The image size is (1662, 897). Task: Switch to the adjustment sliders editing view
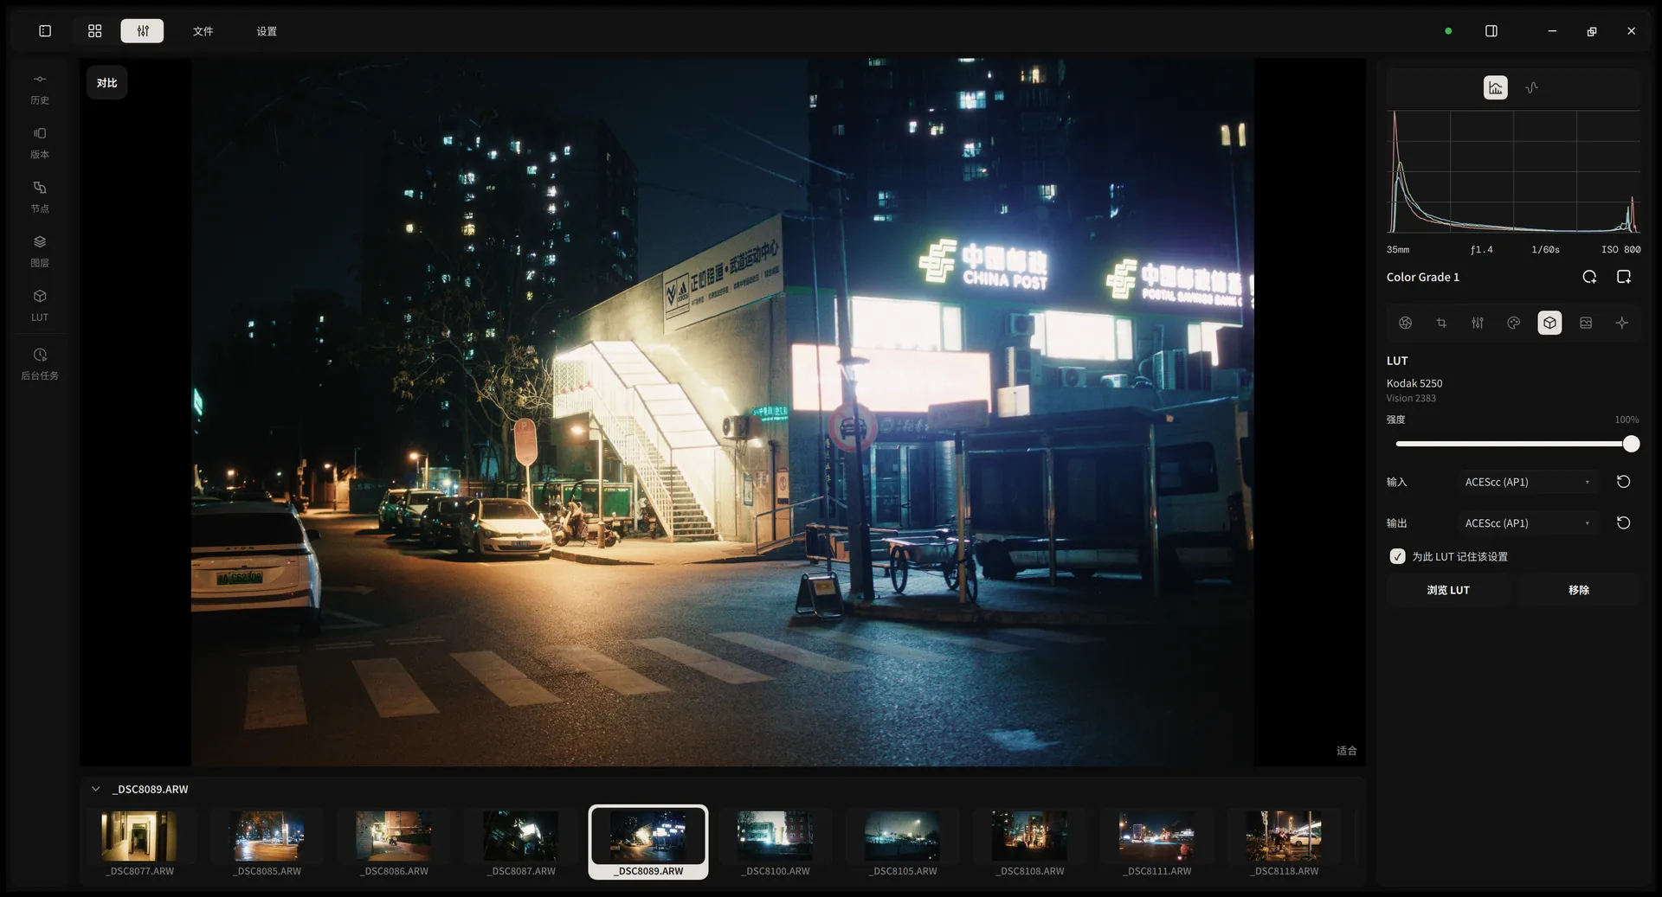coord(143,31)
